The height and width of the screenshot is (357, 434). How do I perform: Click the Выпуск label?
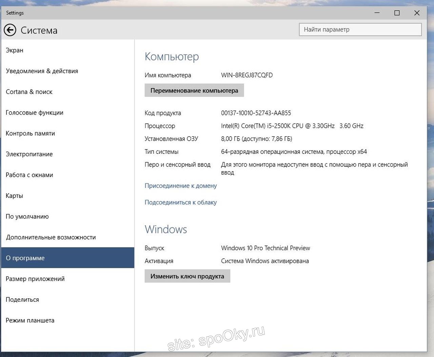pos(154,248)
